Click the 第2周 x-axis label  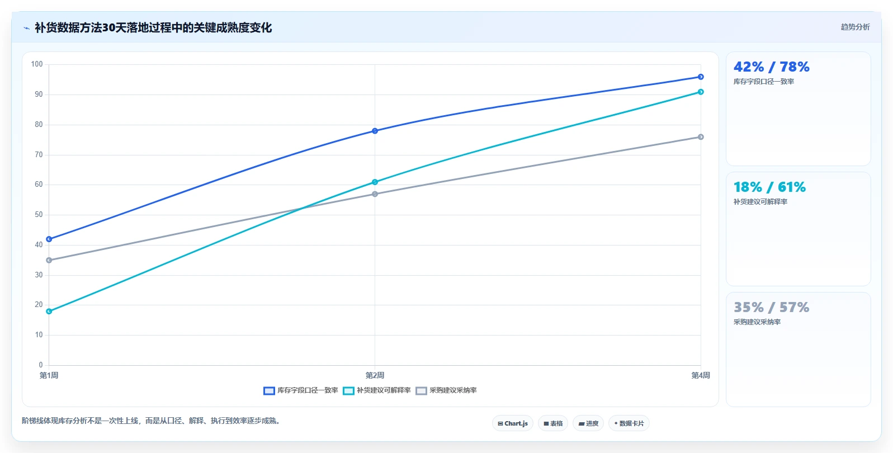pos(375,375)
